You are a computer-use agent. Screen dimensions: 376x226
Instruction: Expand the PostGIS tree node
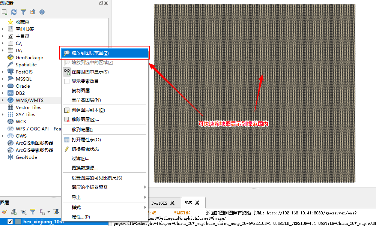click(3, 72)
